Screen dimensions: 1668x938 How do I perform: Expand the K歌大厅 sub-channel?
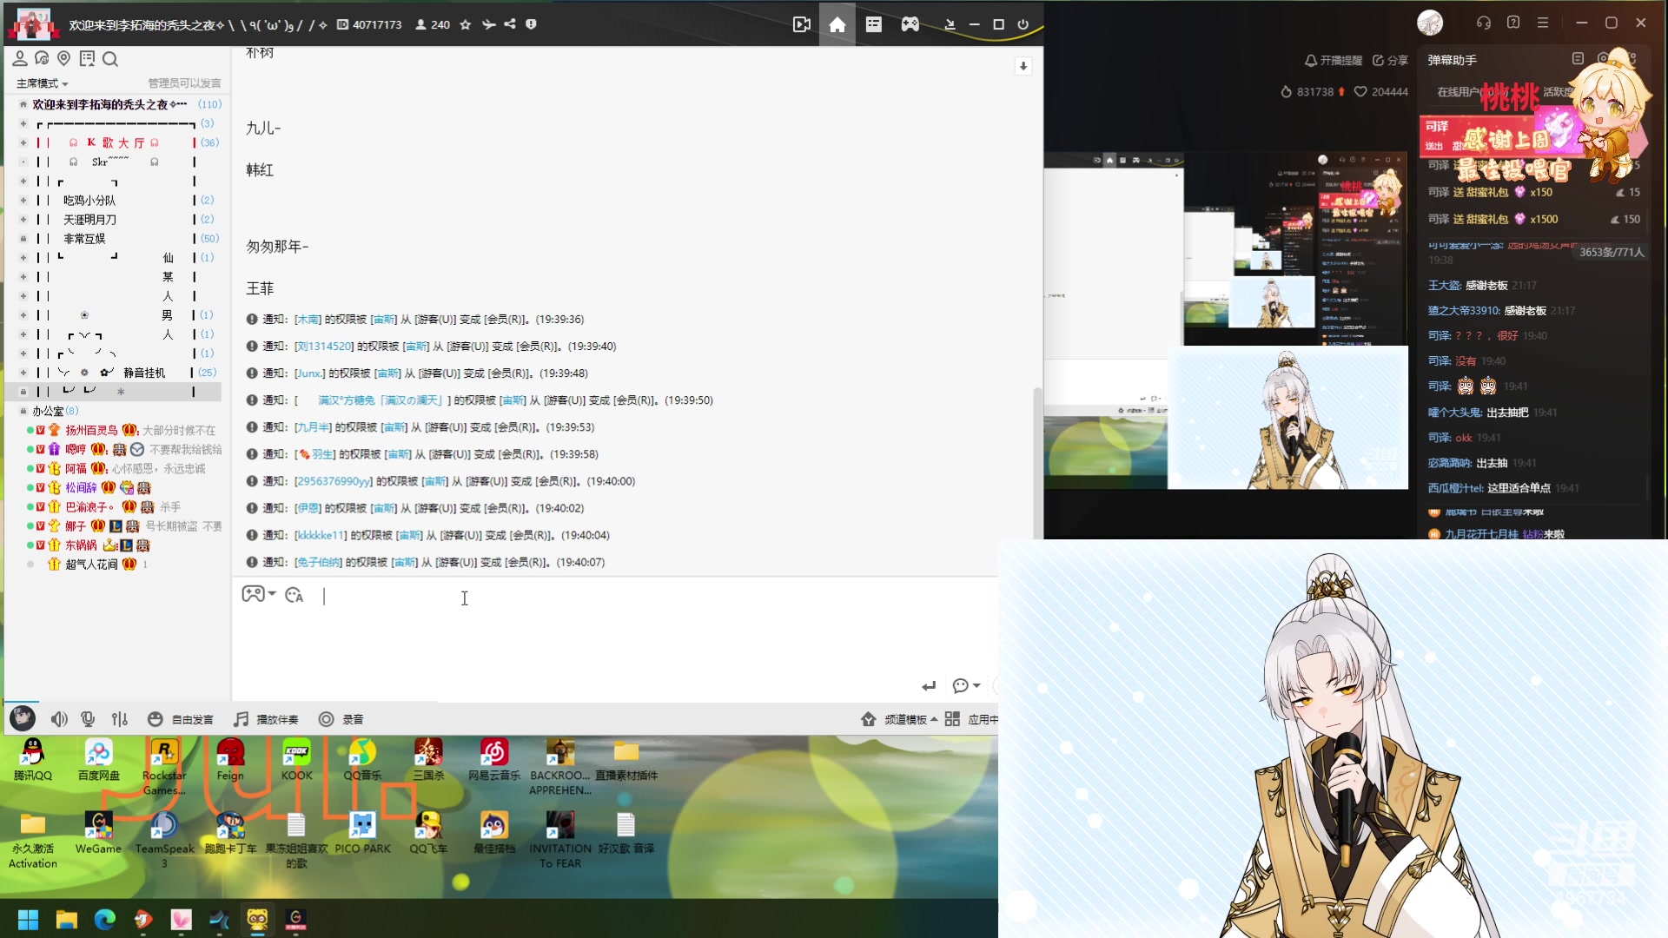[23, 142]
